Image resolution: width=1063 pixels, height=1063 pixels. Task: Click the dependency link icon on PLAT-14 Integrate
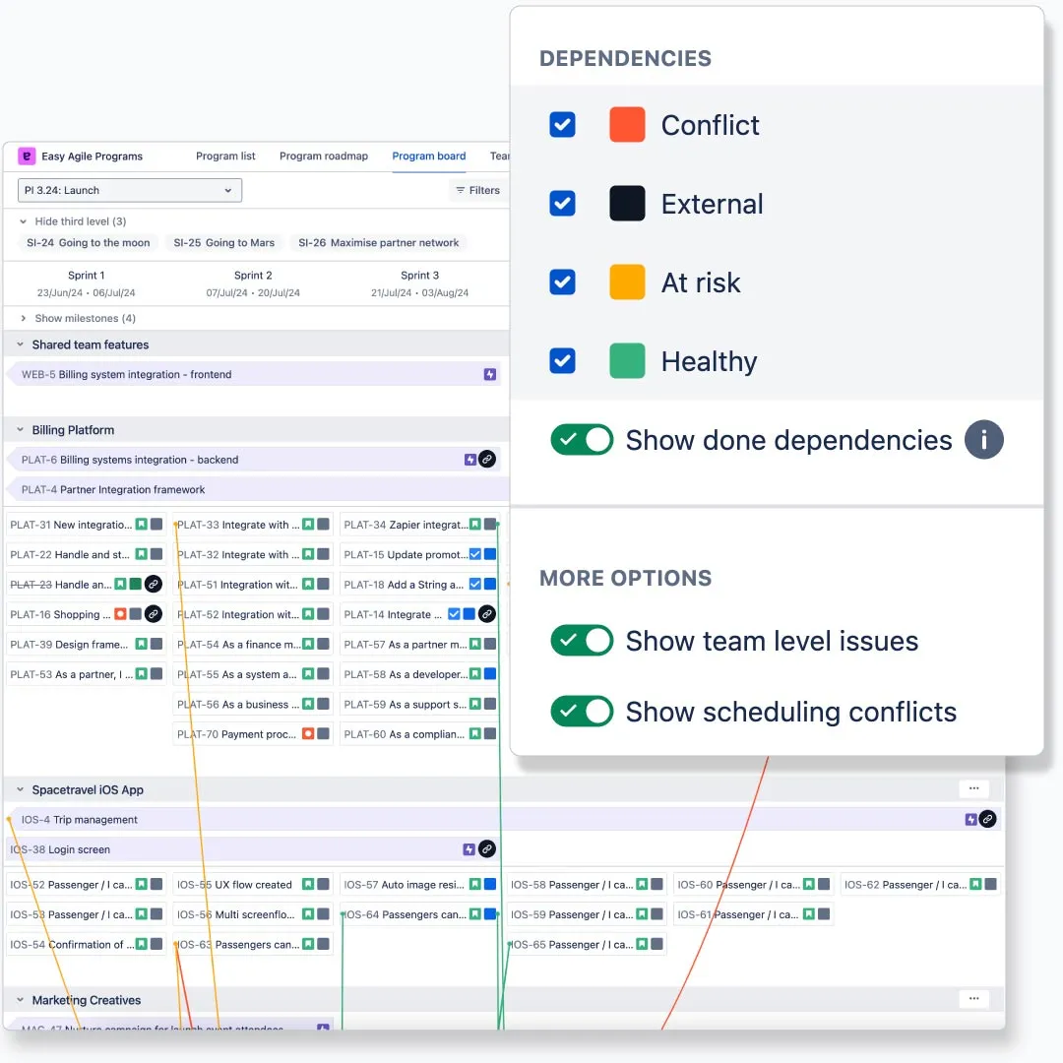coord(487,614)
